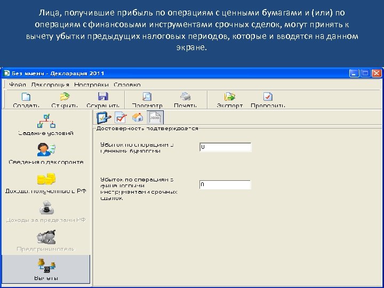Select Доходы за пределами РФ sidebar icon
This screenshot has width=384, height=288.
click(x=46, y=208)
